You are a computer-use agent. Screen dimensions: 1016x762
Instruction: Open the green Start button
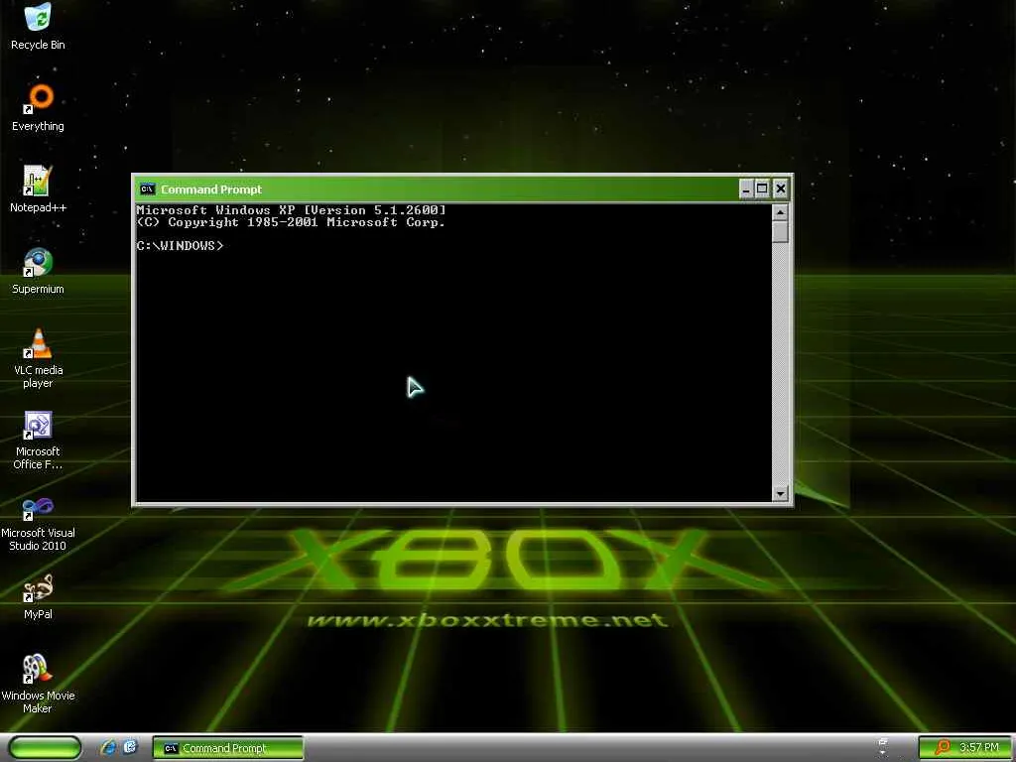tap(46, 747)
